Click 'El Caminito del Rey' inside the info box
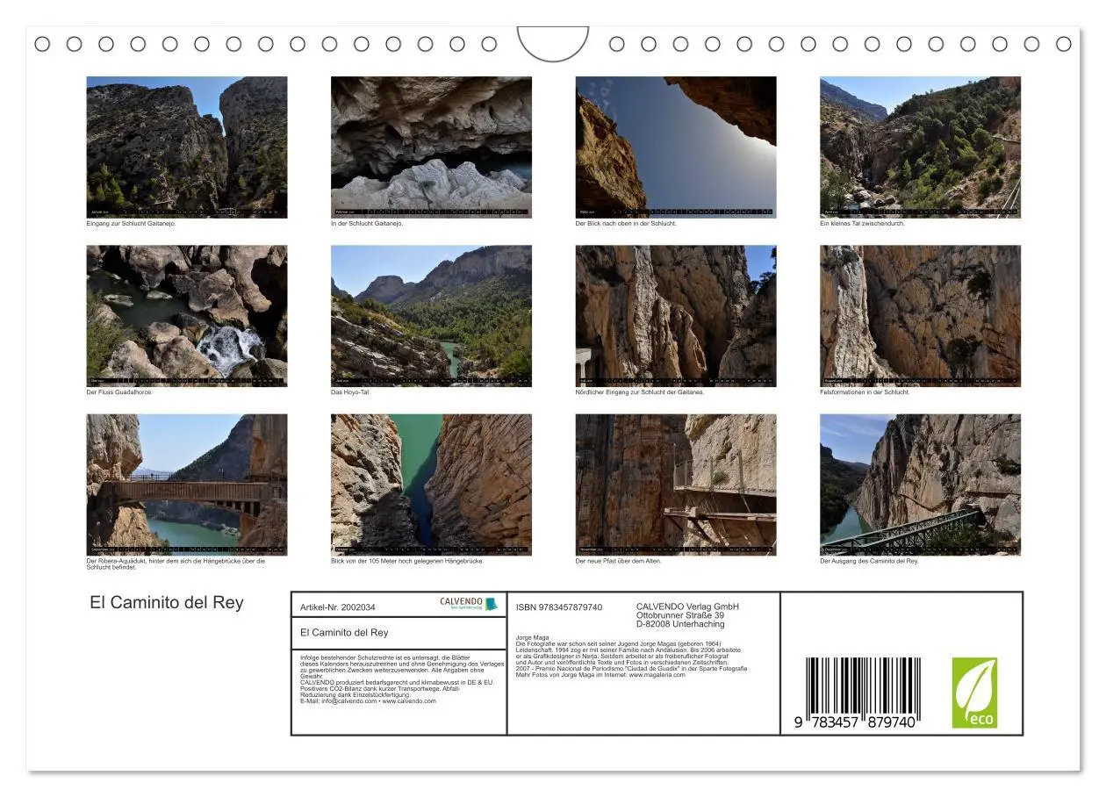The image size is (1106, 797). [x=344, y=633]
